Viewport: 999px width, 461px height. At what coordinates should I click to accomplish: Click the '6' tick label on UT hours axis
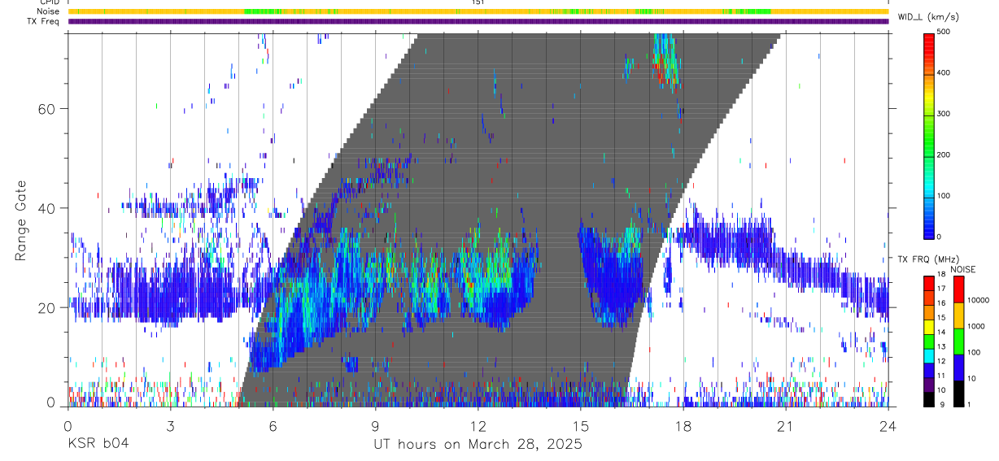pos(273,426)
